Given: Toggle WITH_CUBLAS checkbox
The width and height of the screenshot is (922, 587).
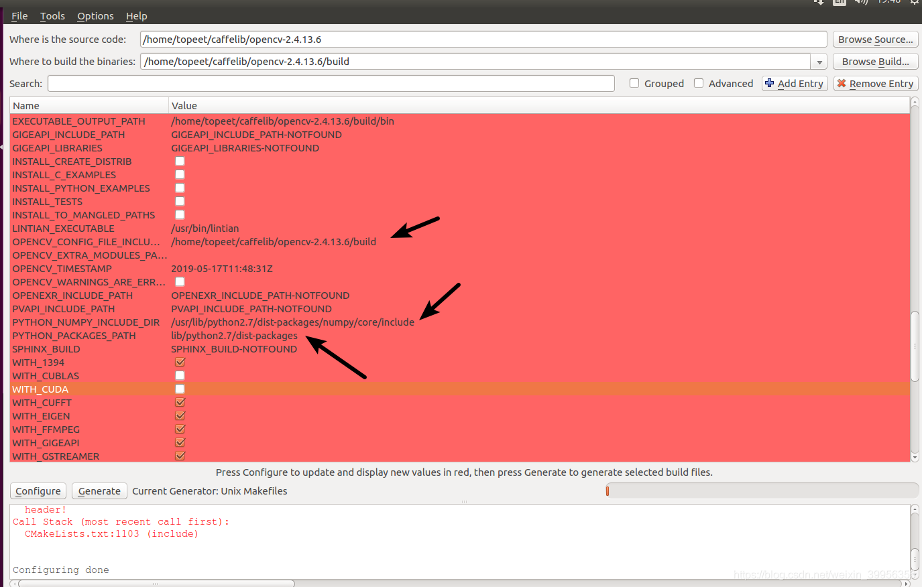Looking at the screenshot, I should [180, 375].
